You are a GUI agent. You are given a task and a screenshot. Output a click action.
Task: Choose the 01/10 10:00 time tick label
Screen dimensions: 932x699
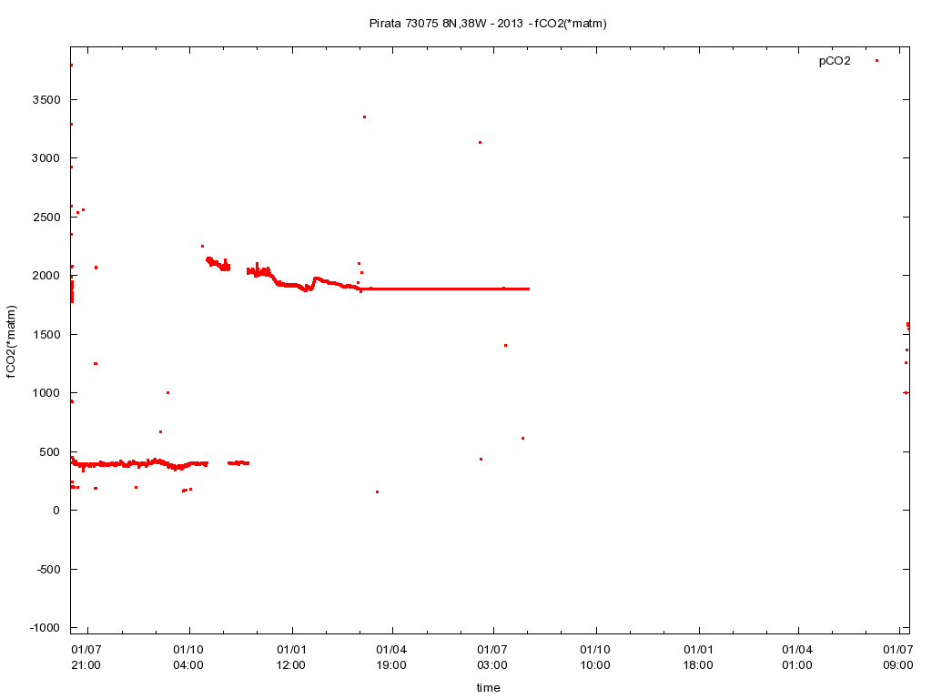click(x=595, y=657)
